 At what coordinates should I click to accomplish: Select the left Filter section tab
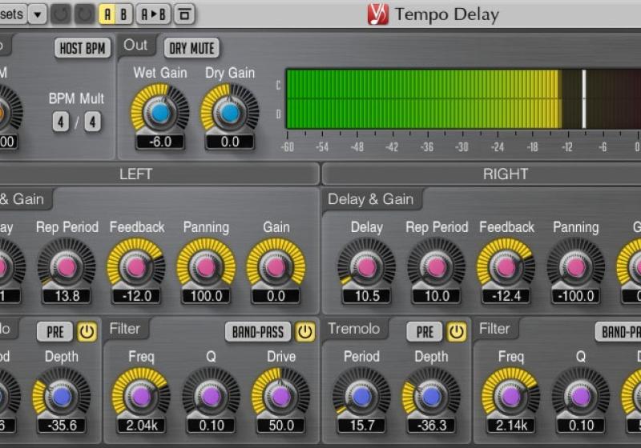[125, 329]
